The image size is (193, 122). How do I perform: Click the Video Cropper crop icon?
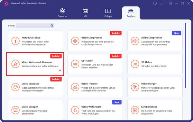15,110
